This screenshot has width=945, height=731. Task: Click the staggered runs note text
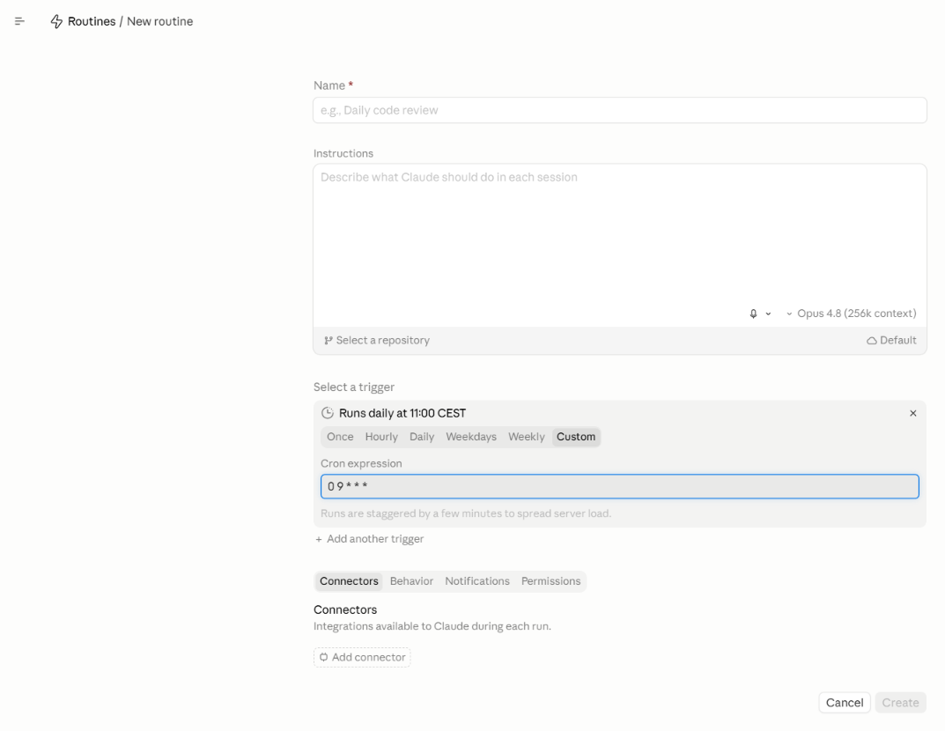pos(466,513)
